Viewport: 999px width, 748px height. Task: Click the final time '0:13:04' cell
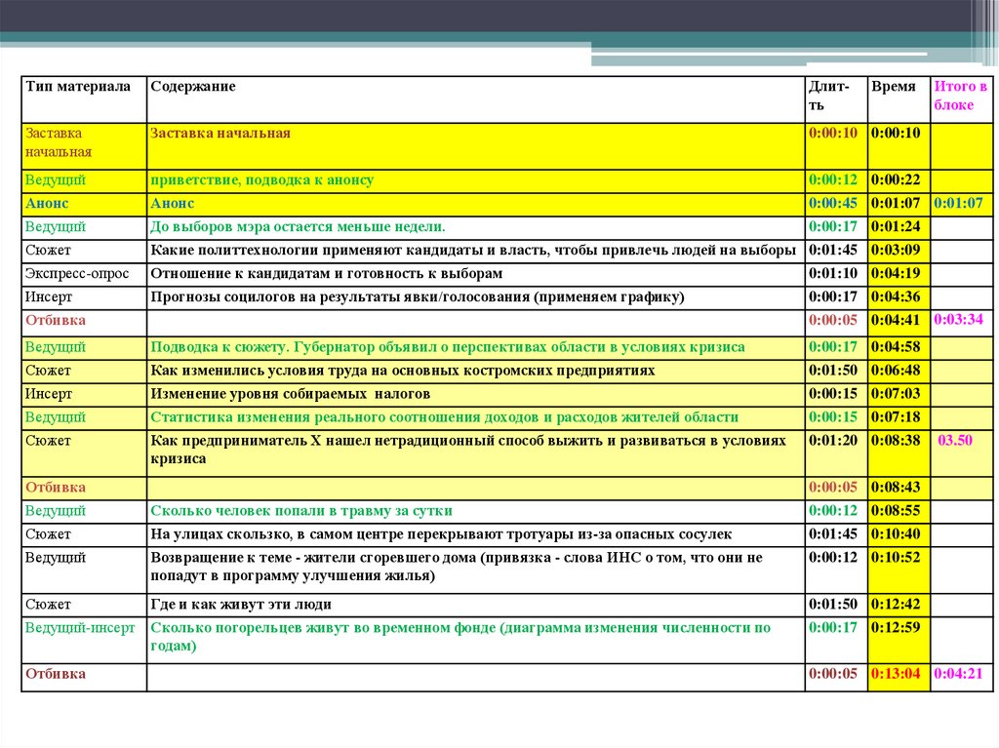[x=896, y=675]
